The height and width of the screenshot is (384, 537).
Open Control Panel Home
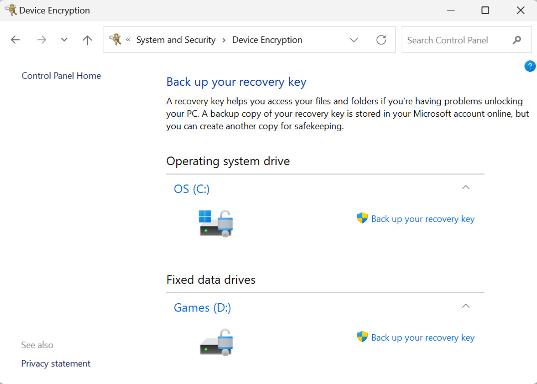click(x=61, y=75)
